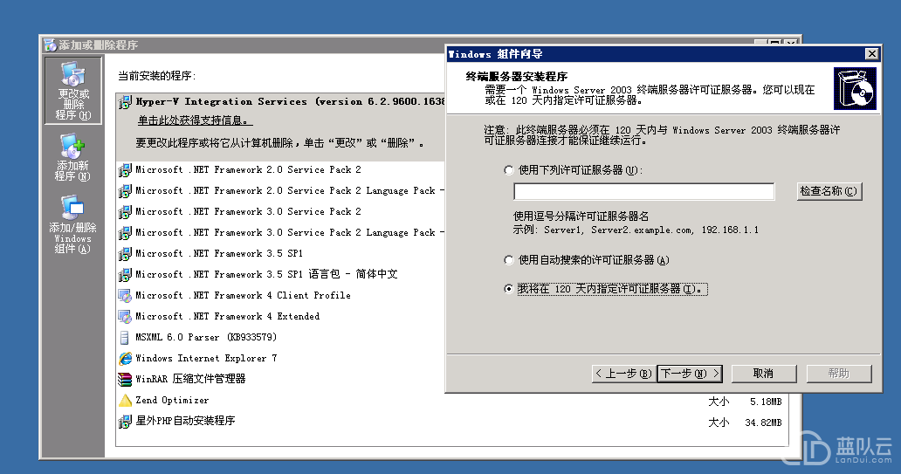Click icon of .NET Framework 3.0 Service Pack 2
The width and height of the screenshot is (901, 474).
pos(125,212)
